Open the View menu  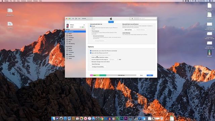coord(18,1)
